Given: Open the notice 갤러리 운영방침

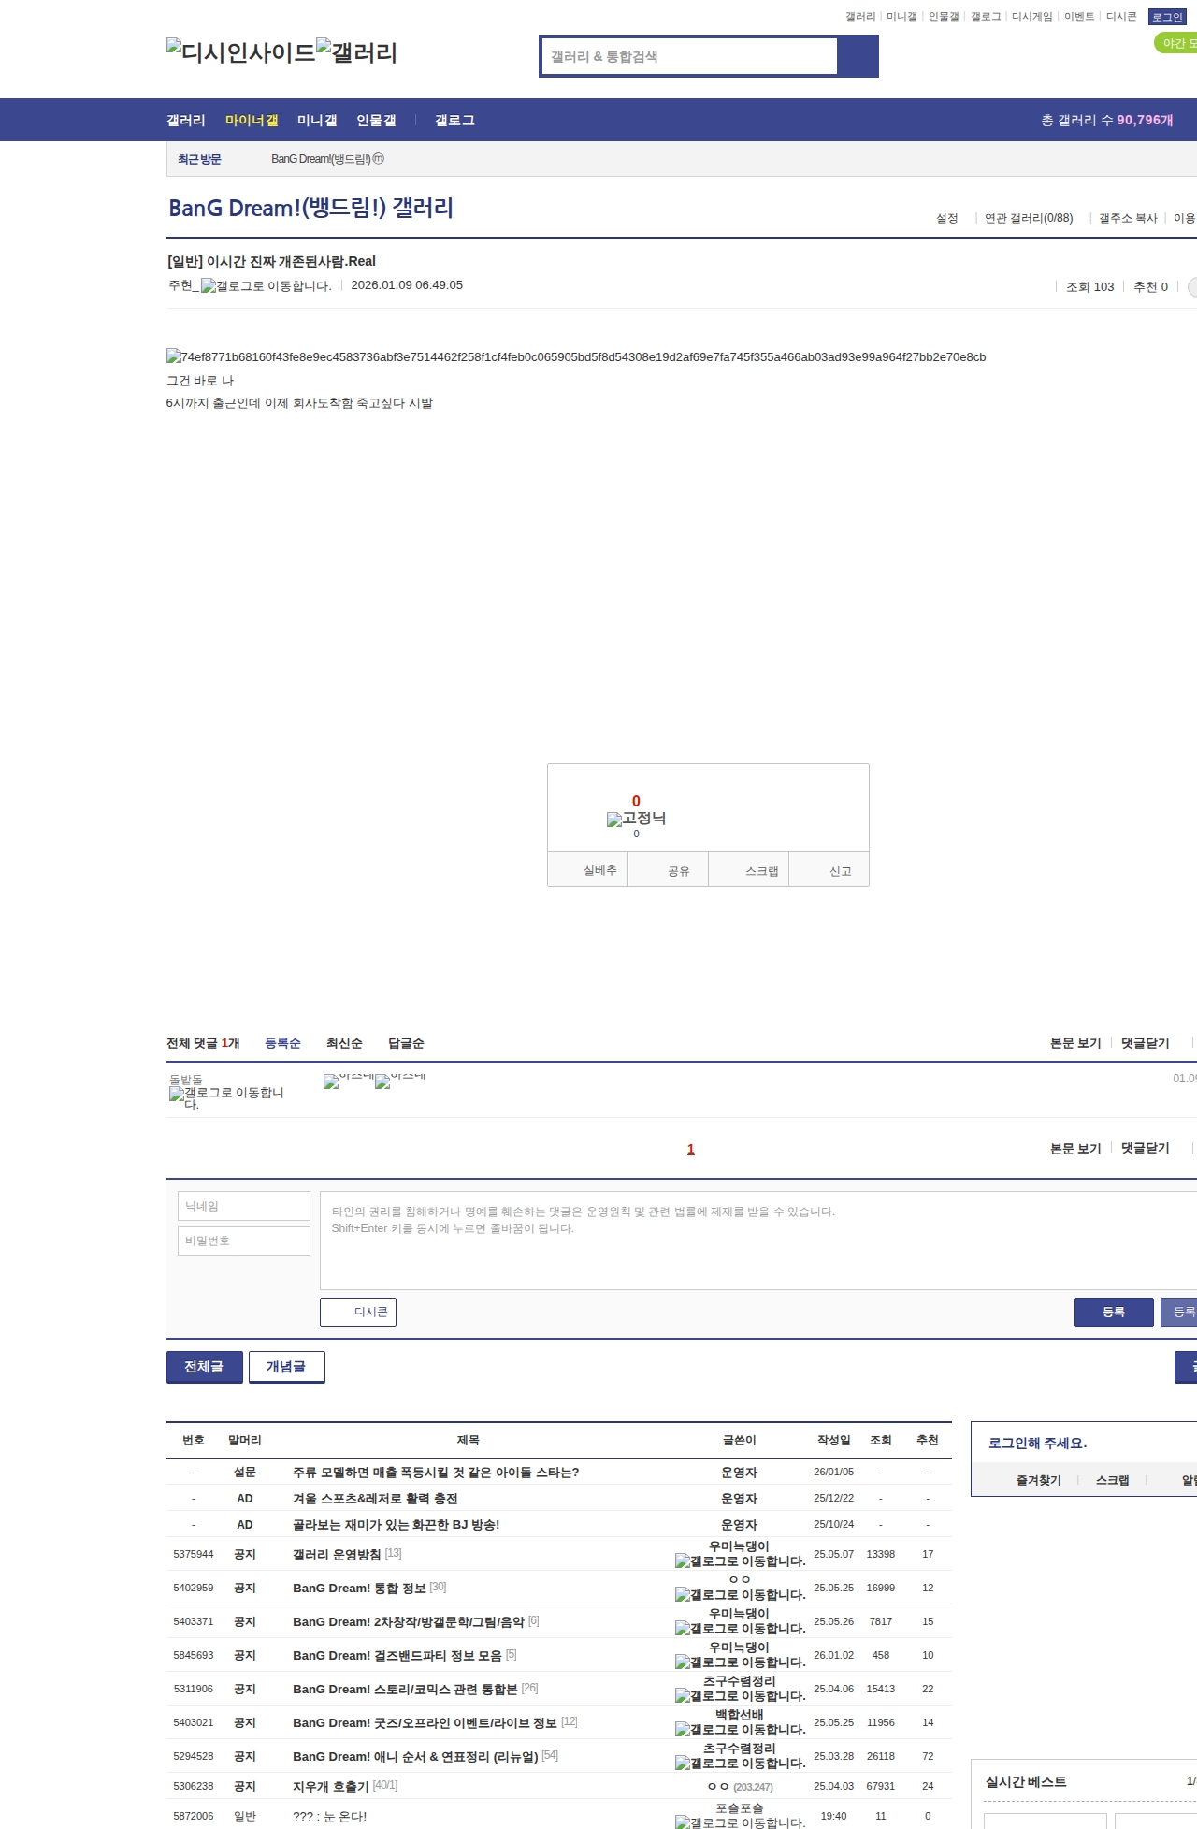Looking at the screenshot, I should pos(337,1554).
